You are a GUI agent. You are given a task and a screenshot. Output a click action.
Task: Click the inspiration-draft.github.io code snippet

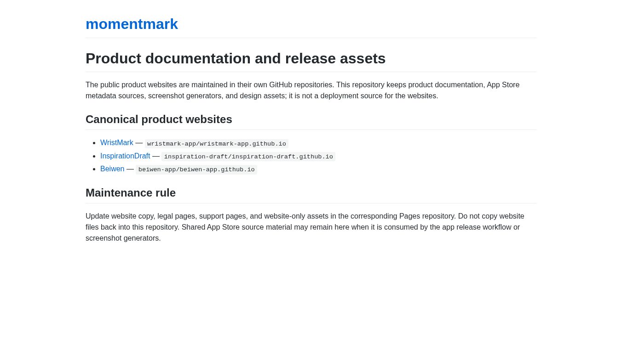click(248, 157)
